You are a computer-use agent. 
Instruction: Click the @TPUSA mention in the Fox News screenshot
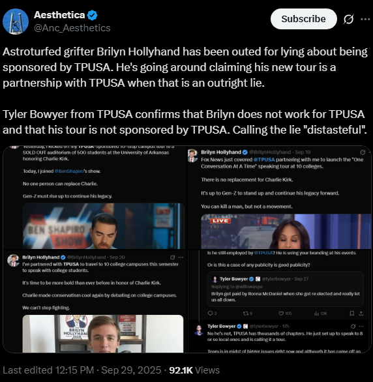coord(264,160)
